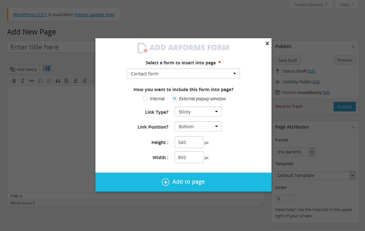This screenshot has height=231, width=365.
Task: Insert a numbered list in editor
Action: point(49,81)
